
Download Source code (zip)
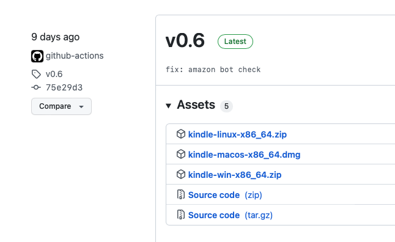click(x=225, y=195)
